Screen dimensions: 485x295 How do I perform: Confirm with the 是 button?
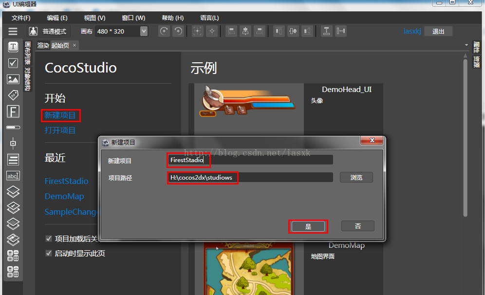(x=308, y=226)
